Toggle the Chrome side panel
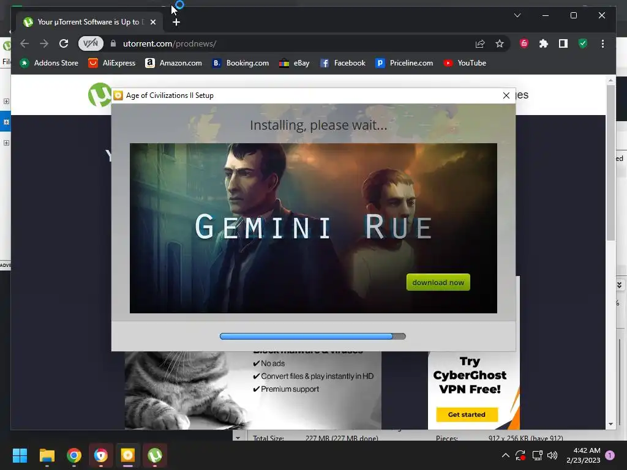This screenshot has width=627, height=470. [563, 43]
